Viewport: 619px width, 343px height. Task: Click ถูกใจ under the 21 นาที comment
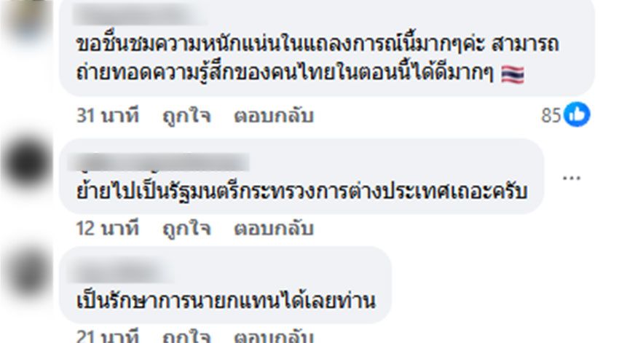click(186, 336)
